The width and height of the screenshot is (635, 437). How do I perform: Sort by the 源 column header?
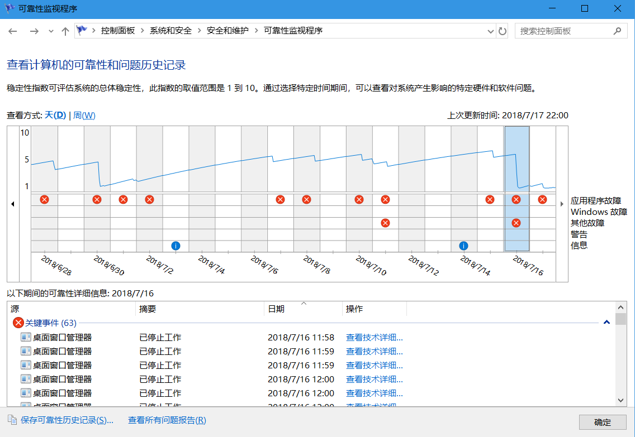72,309
